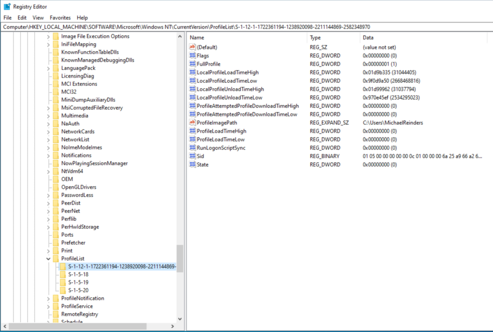This screenshot has width=493, height=332.
Task: Expand the Image File Execution Options key
Action: coord(48,37)
